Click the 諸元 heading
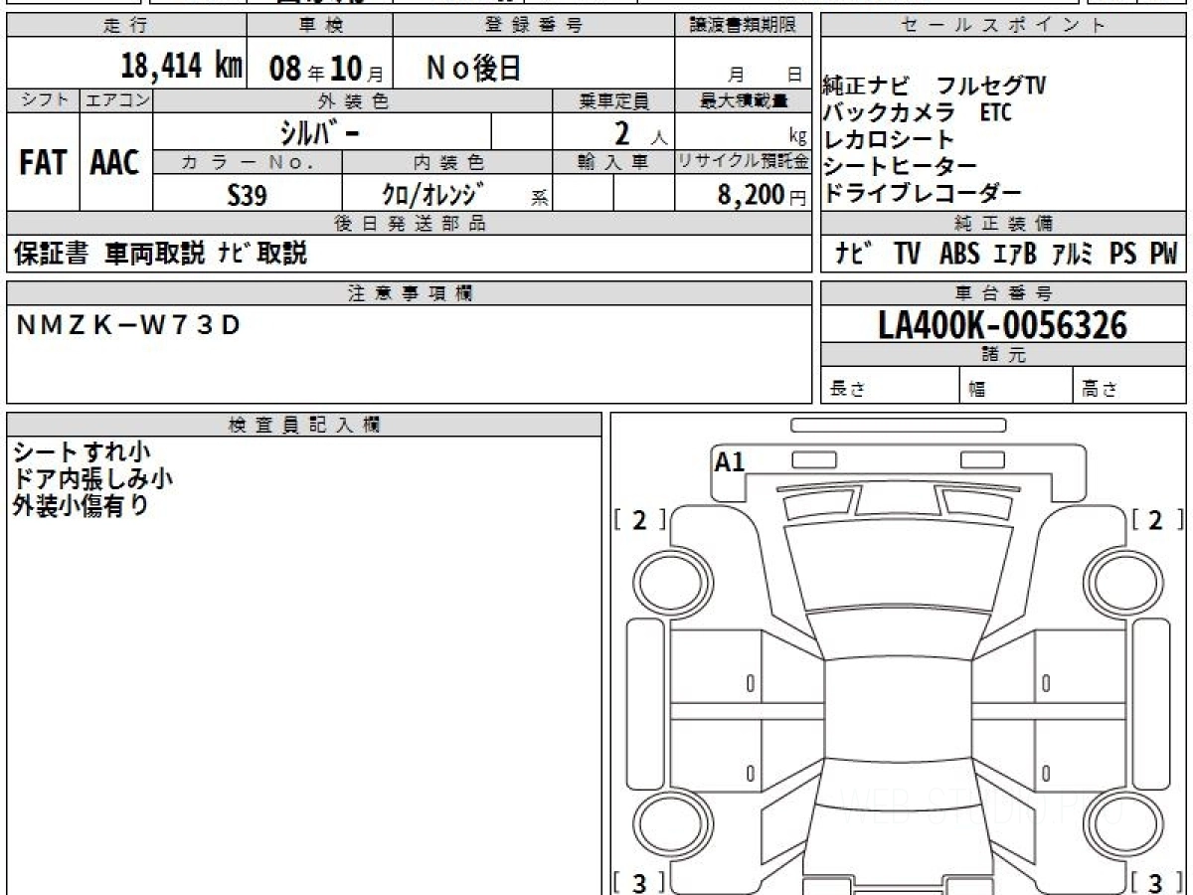The width and height of the screenshot is (1193, 895). click(1003, 355)
